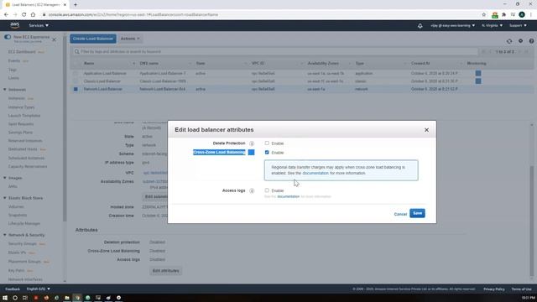Collapse the Images sidebar section
Image resolution: width=537 pixels, height=302 pixels.
pos(5,178)
